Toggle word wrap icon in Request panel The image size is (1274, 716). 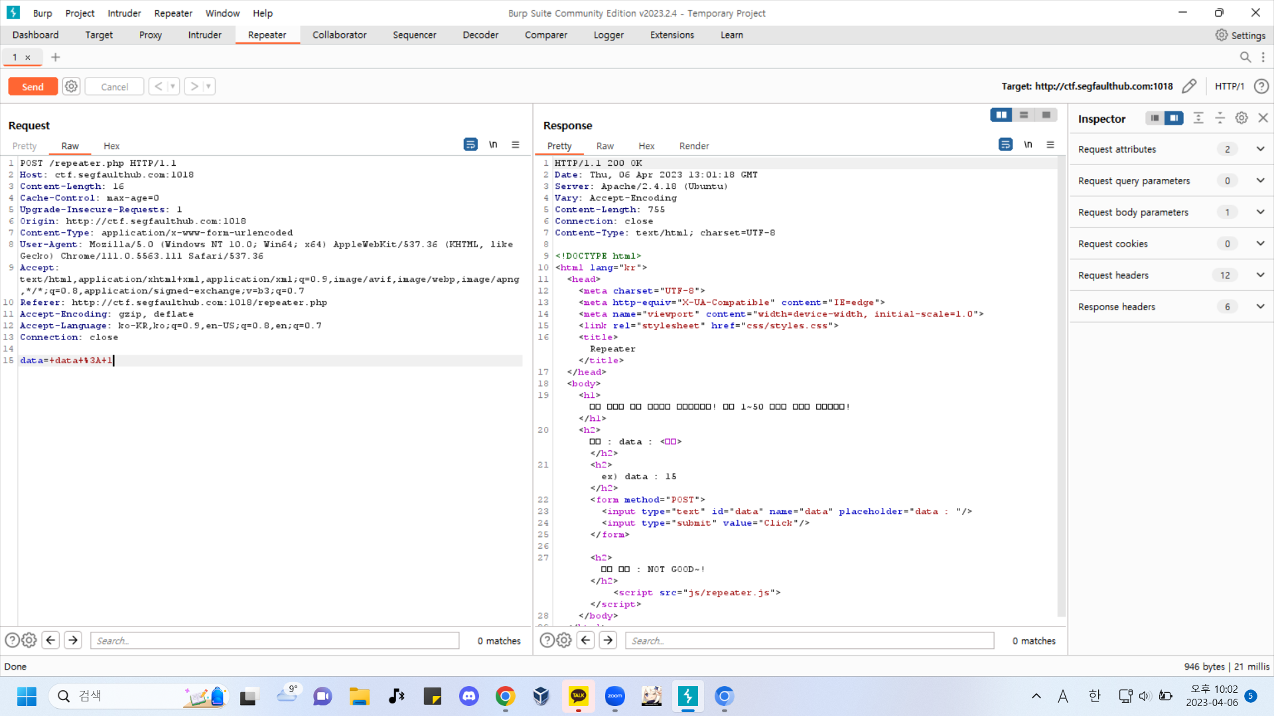click(470, 145)
